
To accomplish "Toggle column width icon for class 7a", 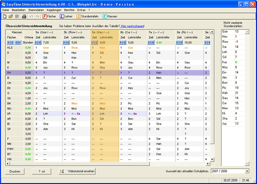I will click(x=151, y=43).
